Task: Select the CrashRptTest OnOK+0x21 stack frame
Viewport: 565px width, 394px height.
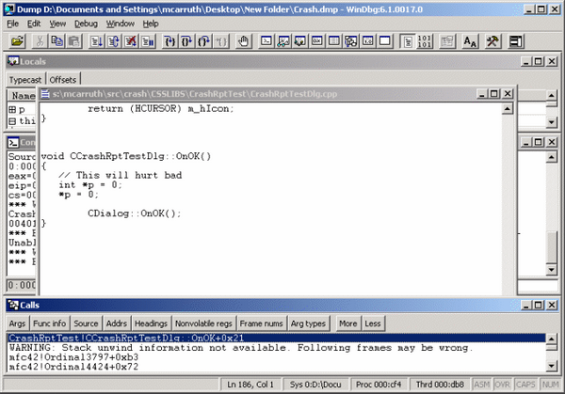Action: (276, 338)
